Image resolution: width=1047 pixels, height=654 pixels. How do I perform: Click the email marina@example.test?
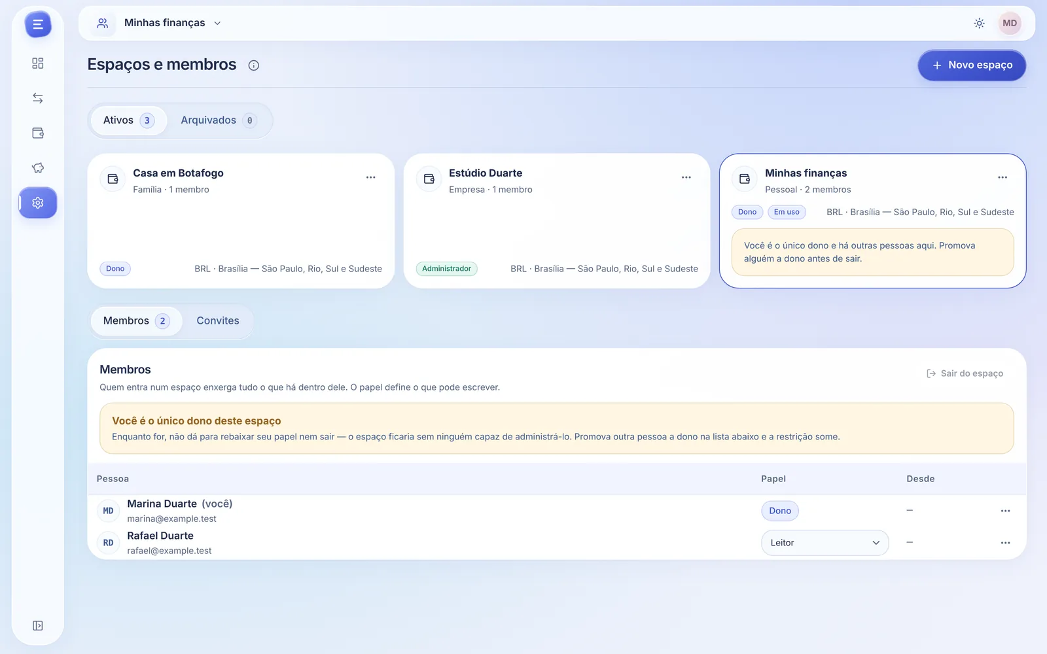[171, 519]
